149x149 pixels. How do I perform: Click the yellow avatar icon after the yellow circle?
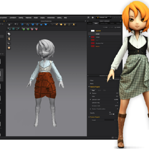[x=65, y=24]
